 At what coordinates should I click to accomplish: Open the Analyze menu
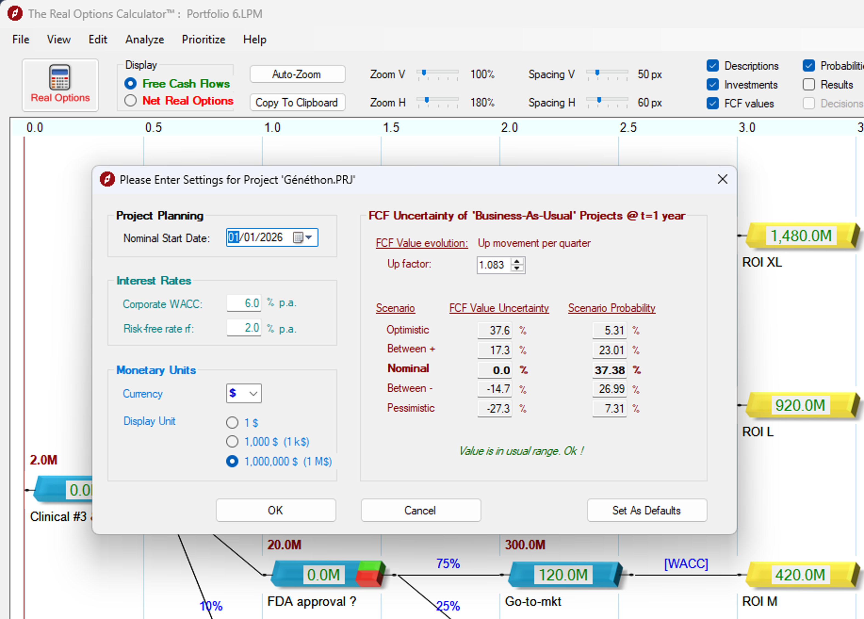pyautogui.click(x=144, y=40)
